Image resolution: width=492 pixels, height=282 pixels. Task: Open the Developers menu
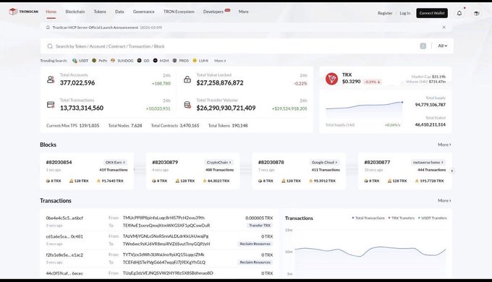coord(213,12)
